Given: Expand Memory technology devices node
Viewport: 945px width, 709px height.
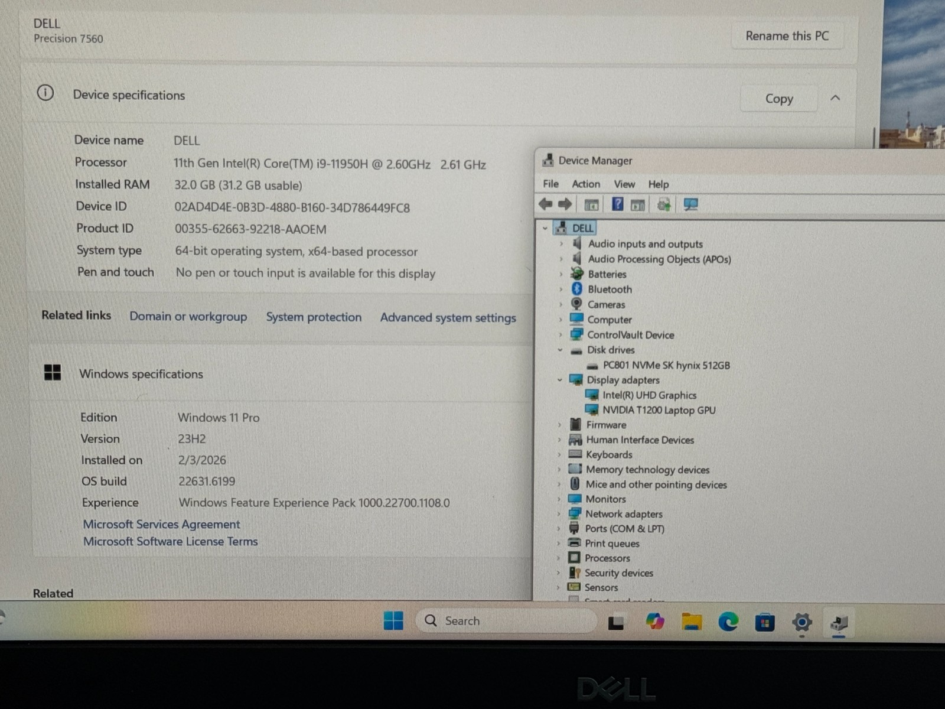Looking at the screenshot, I should pyautogui.click(x=559, y=469).
